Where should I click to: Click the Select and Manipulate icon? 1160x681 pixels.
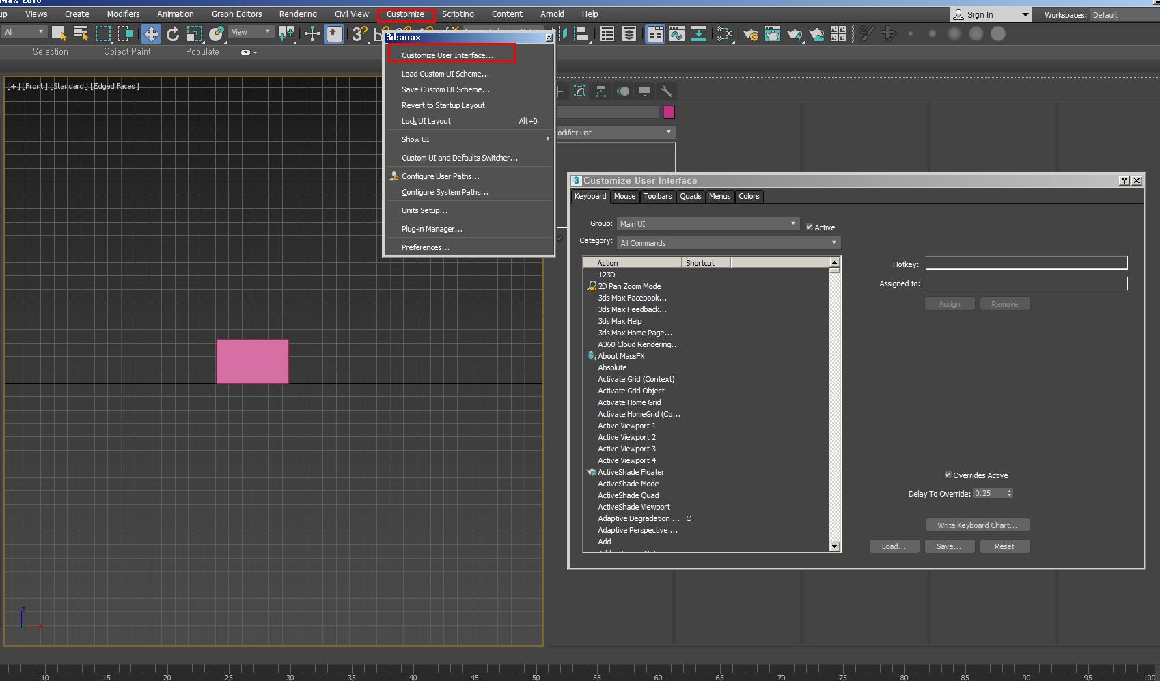pyautogui.click(x=312, y=33)
